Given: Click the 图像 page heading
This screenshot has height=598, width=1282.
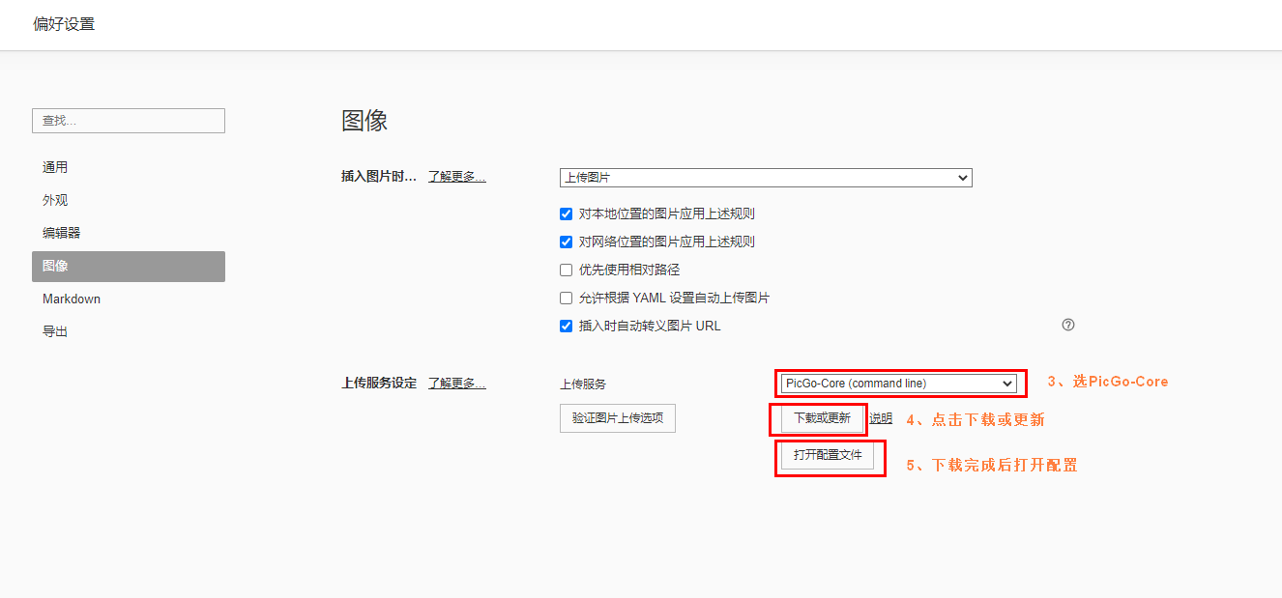Looking at the screenshot, I should pyautogui.click(x=364, y=121).
